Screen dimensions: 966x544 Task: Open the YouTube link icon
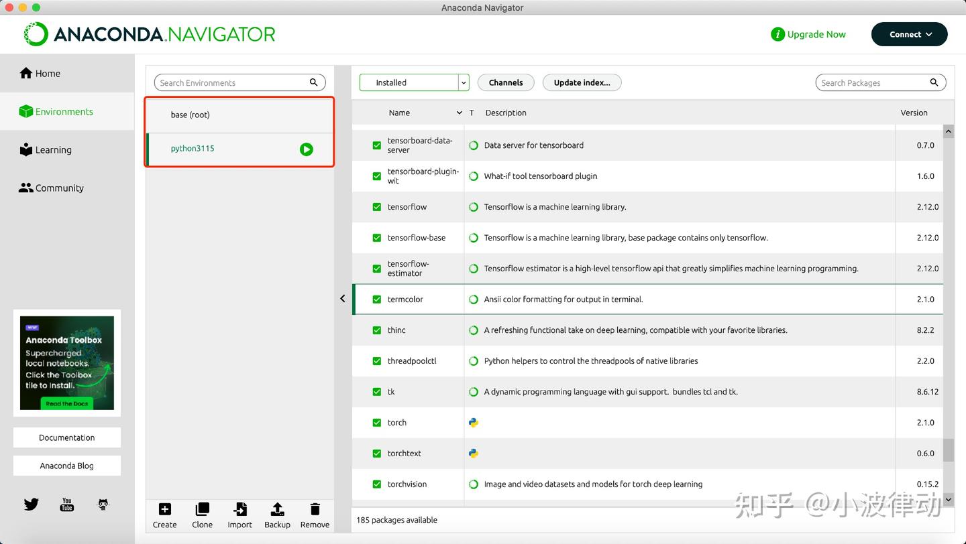pyautogui.click(x=67, y=504)
